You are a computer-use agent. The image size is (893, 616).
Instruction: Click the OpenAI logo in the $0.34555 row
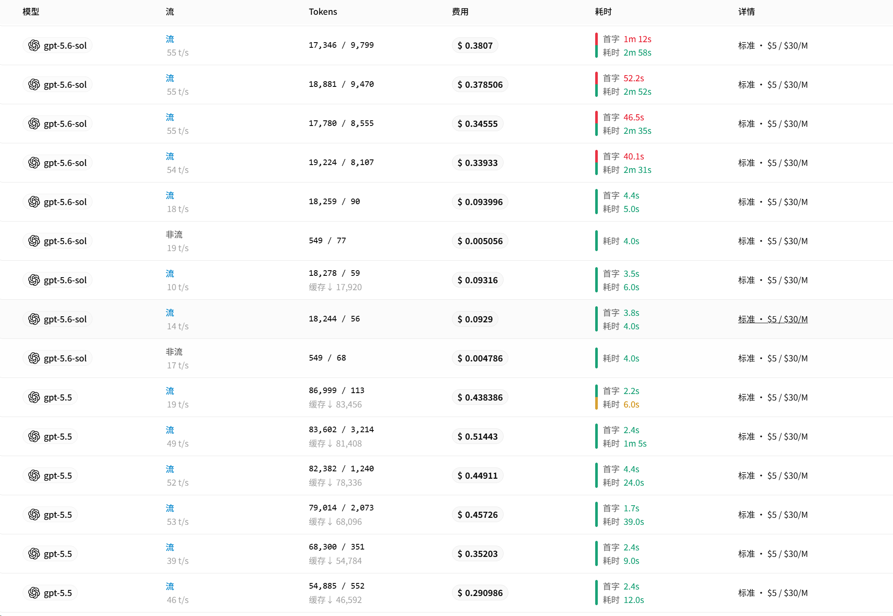(x=34, y=124)
